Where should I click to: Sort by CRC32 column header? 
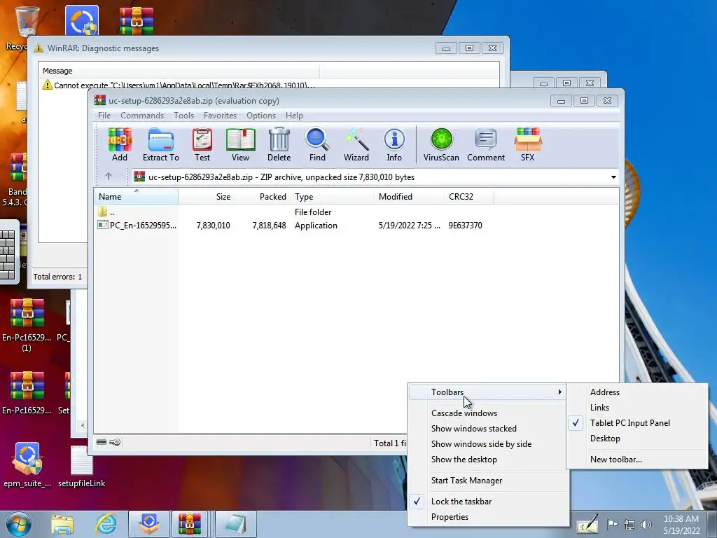[468, 197]
